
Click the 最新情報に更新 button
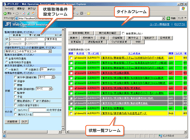[x=81, y=33]
